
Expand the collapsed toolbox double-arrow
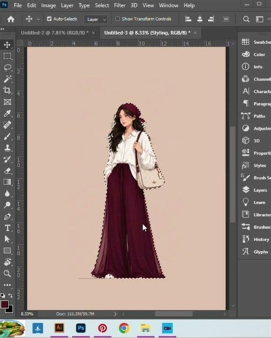(3, 29)
